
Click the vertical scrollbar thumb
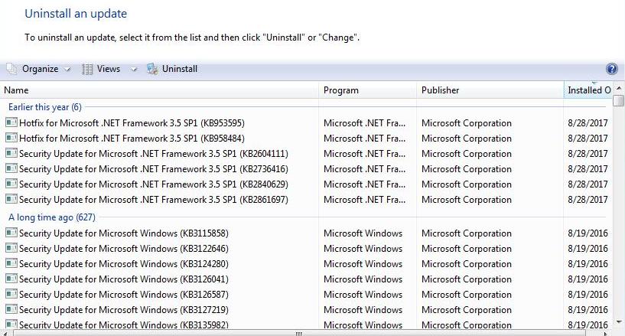pyautogui.click(x=619, y=100)
